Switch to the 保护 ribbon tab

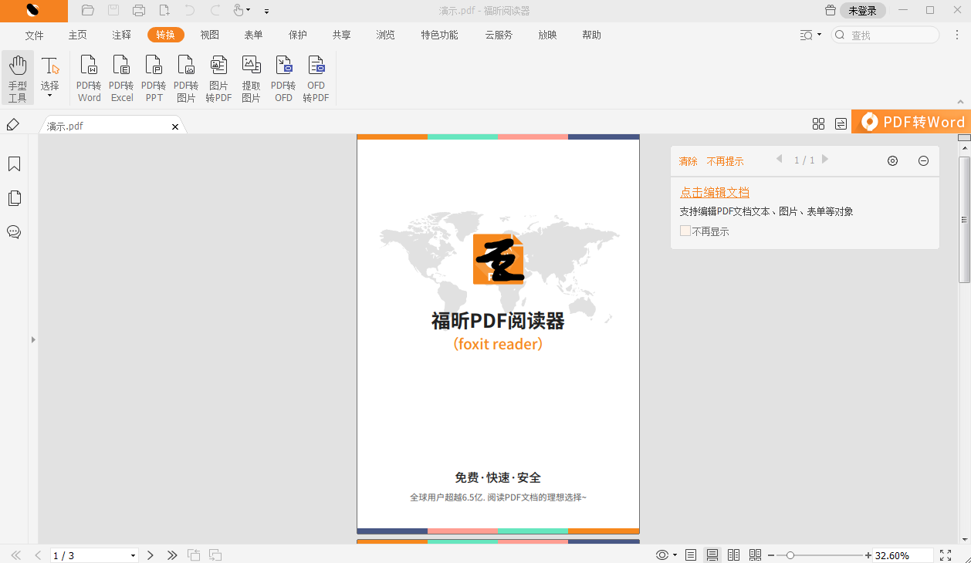point(297,35)
